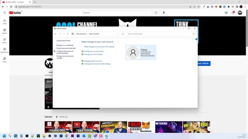Click Manage your credentials link
This screenshot has width=248, height=139.
pos(65,45)
